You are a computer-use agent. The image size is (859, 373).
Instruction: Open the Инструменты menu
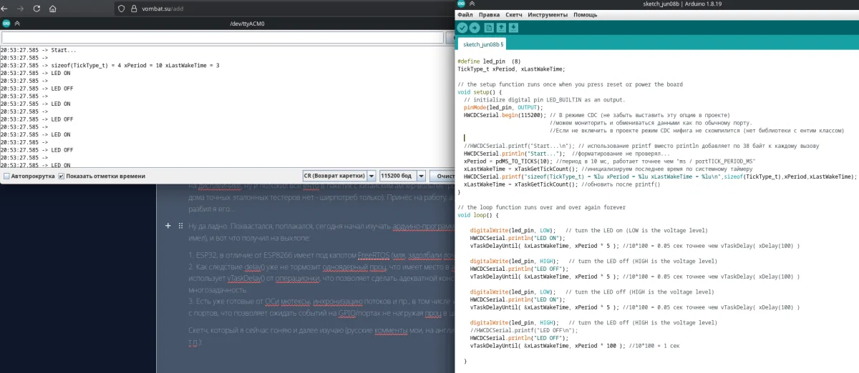tap(548, 14)
